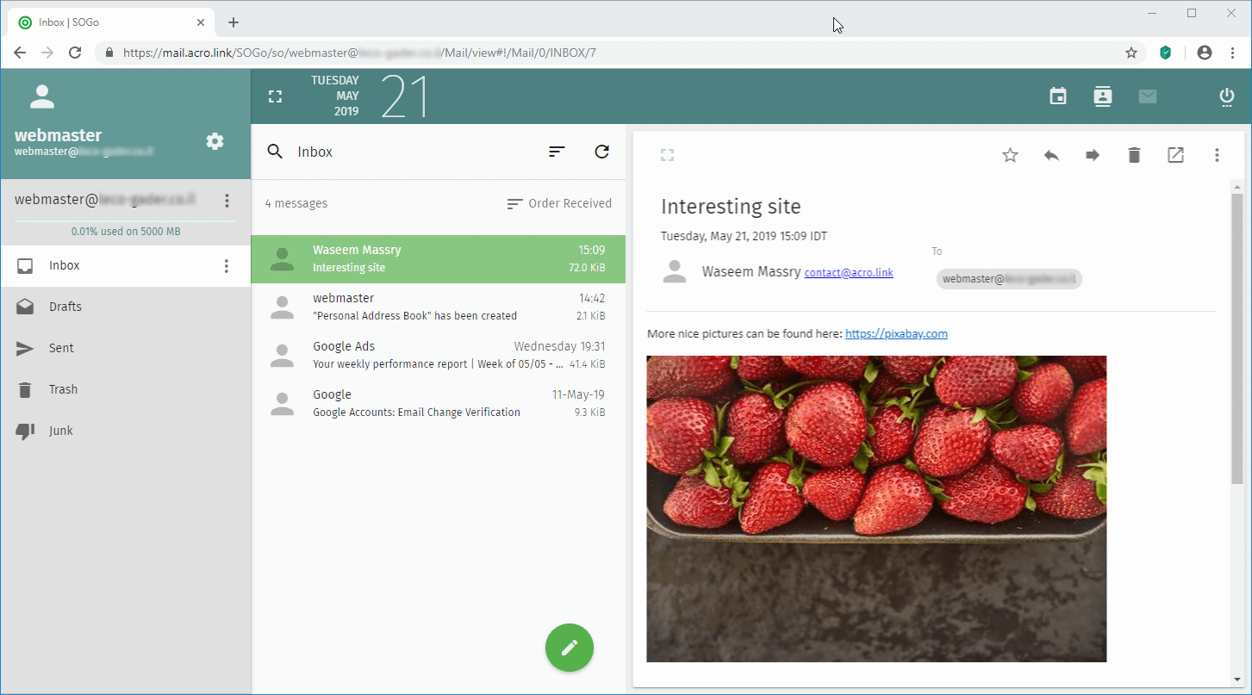Open the pixabay.com link
The height and width of the screenshot is (695, 1252).
[x=896, y=334]
